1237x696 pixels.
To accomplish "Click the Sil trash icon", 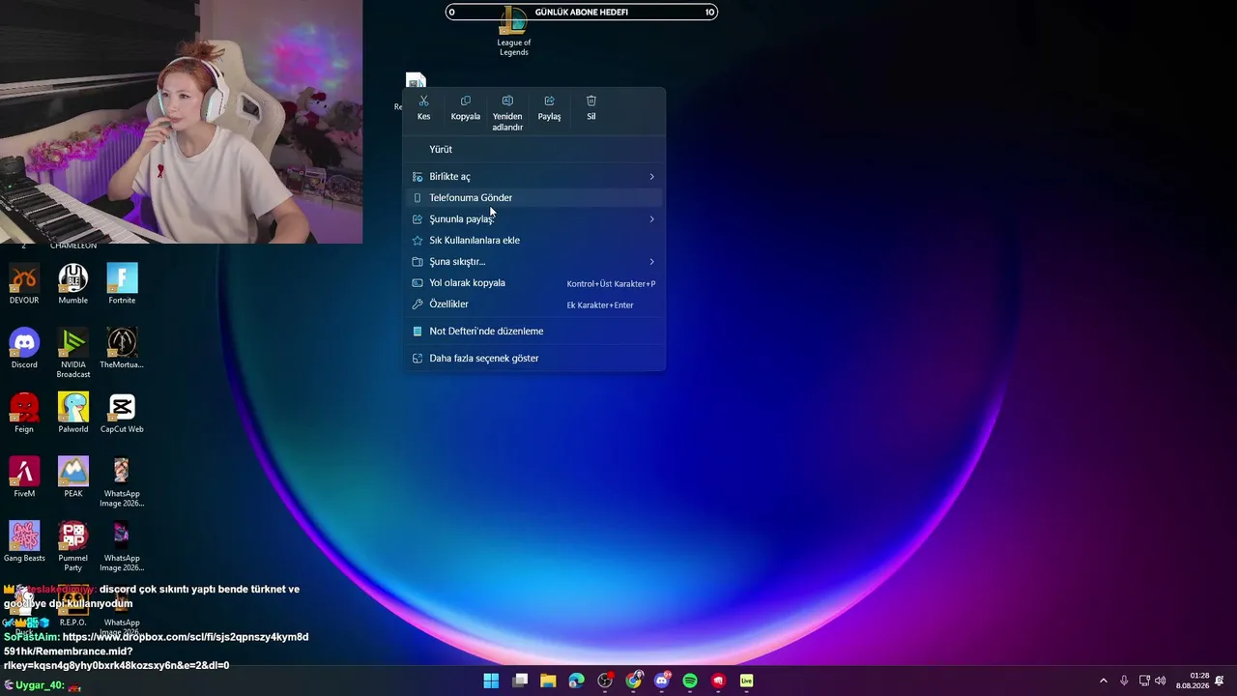I will [x=591, y=101].
